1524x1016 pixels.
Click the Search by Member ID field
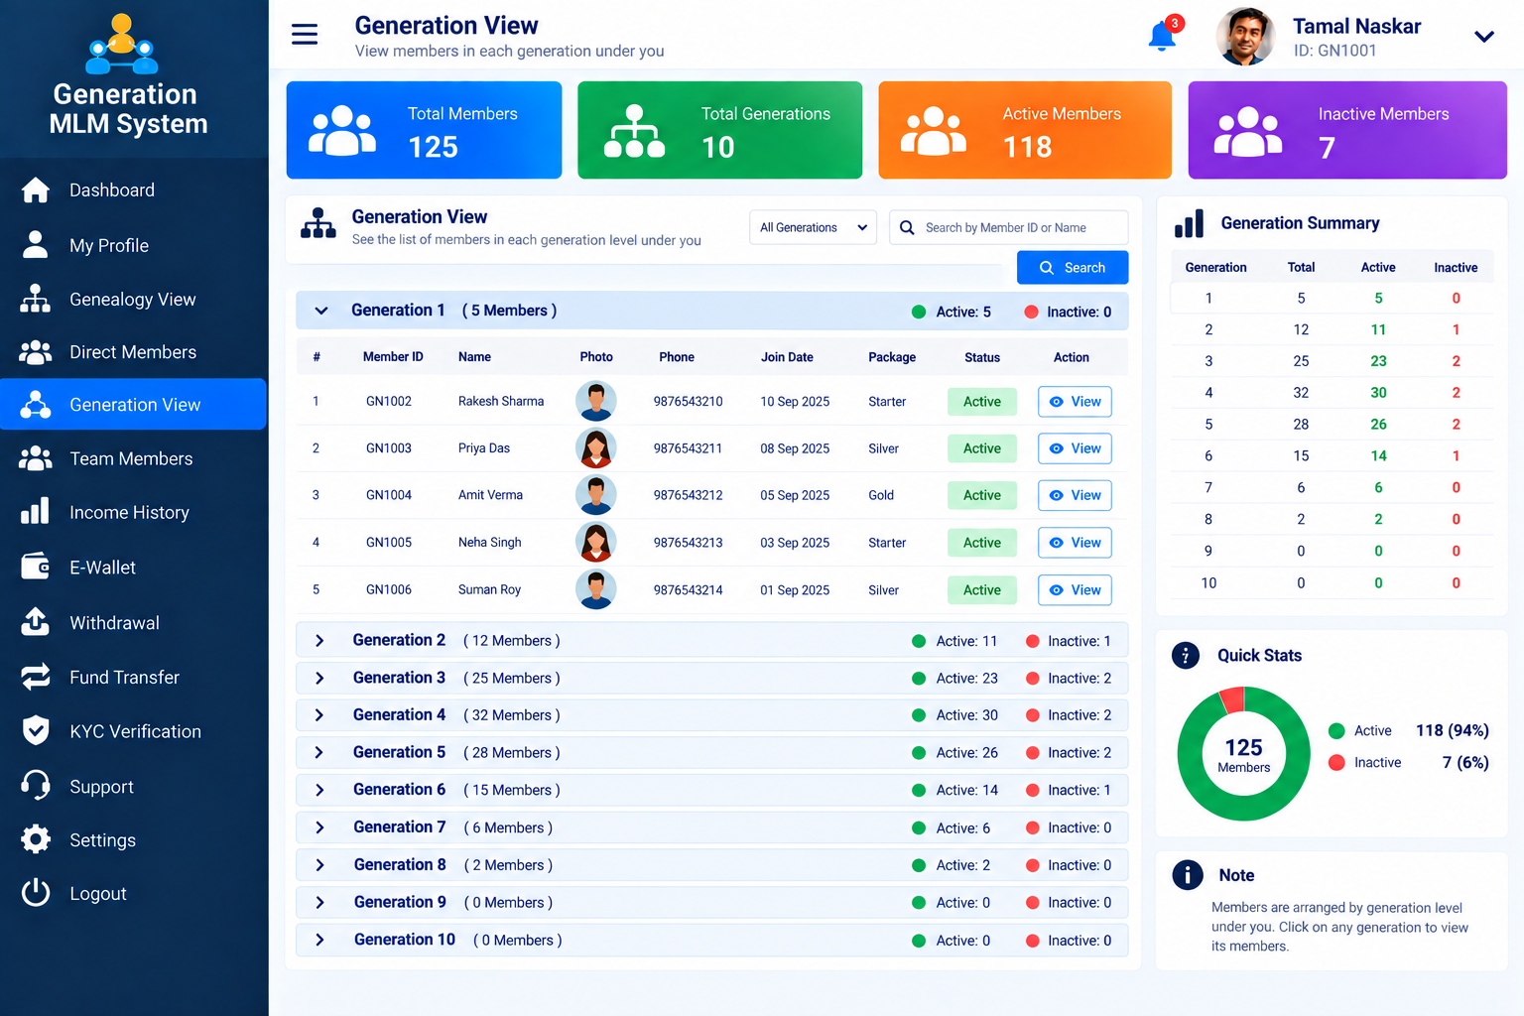click(x=1009, y=227)
